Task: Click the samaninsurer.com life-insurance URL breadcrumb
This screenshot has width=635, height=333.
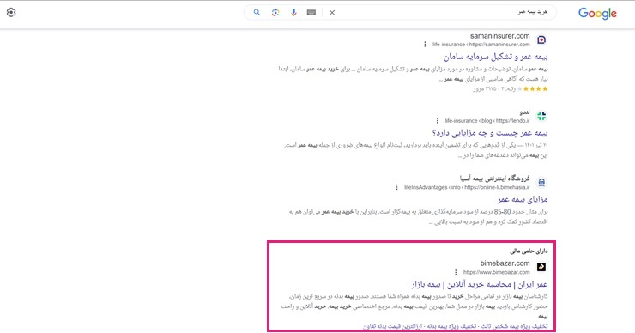Action: (481, 45)
